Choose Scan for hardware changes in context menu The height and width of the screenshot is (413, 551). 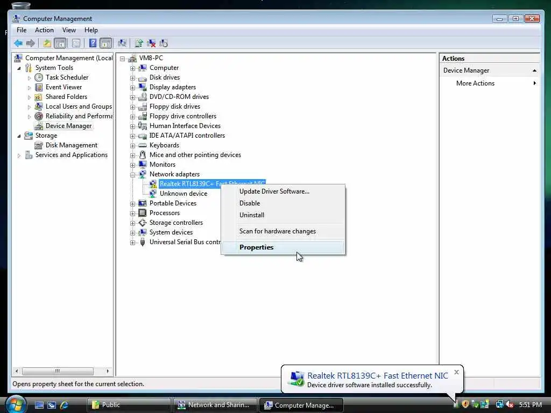283,231
